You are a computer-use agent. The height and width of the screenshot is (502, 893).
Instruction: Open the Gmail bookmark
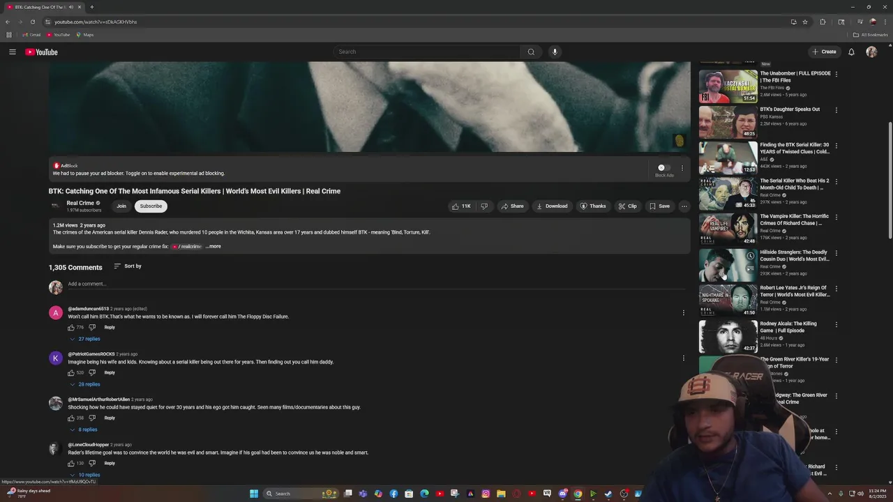click(x=31, y=35)
